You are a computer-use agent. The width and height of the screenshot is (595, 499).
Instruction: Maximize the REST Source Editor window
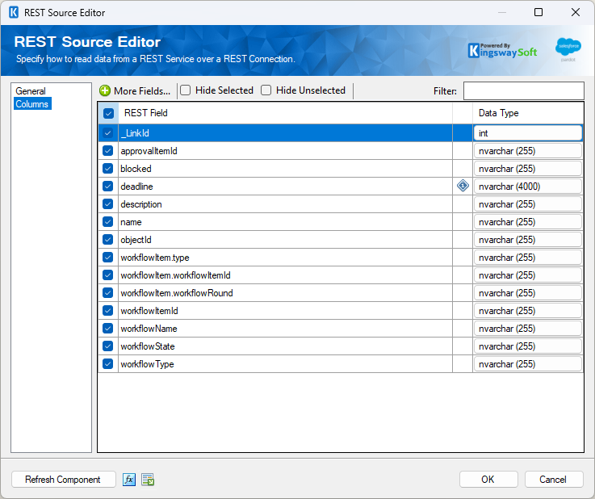[538, 12]
